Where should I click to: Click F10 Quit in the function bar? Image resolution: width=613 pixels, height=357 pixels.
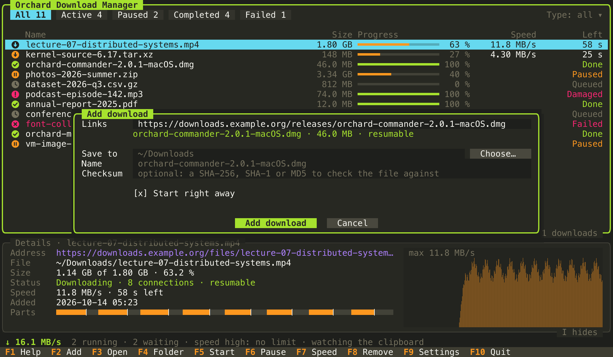[490, 352]
